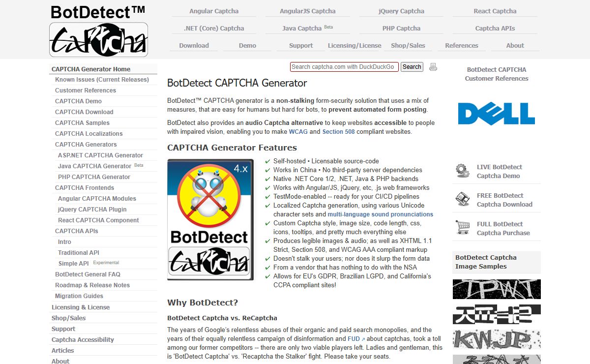
Task: Open the Korean-character captcha sample image
Action: (497, 314)
